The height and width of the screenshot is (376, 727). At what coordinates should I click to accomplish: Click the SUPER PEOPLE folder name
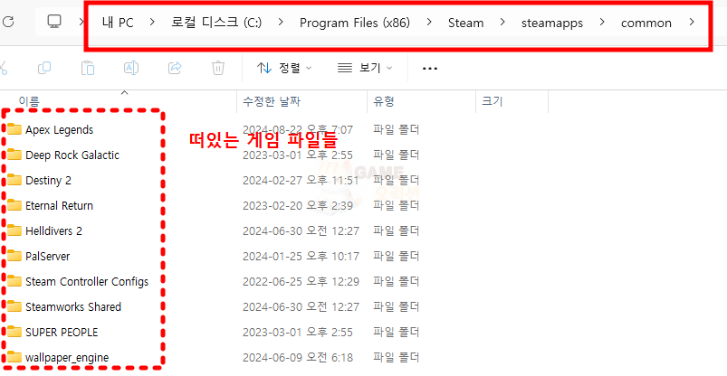coord(62,333)
